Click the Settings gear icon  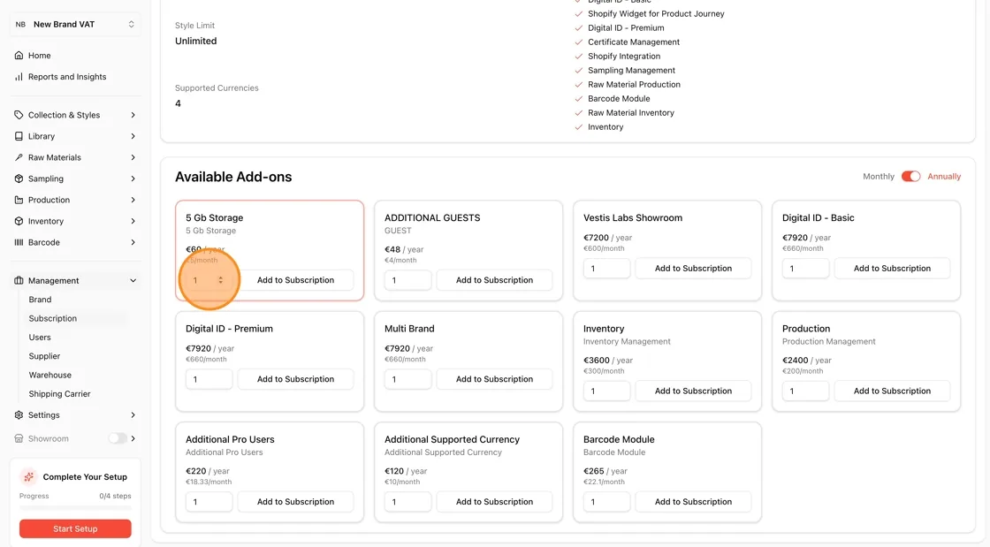click(19, 415)
